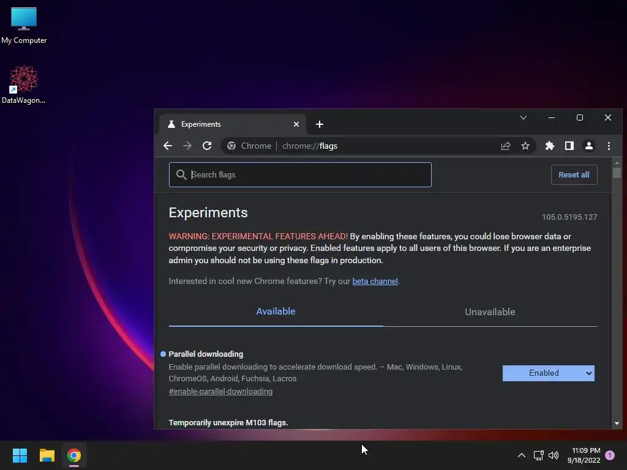The height and width of the screenshot is (470, 627).
Task: Bookmark this tab with the star icon
Action: [525, 146]
